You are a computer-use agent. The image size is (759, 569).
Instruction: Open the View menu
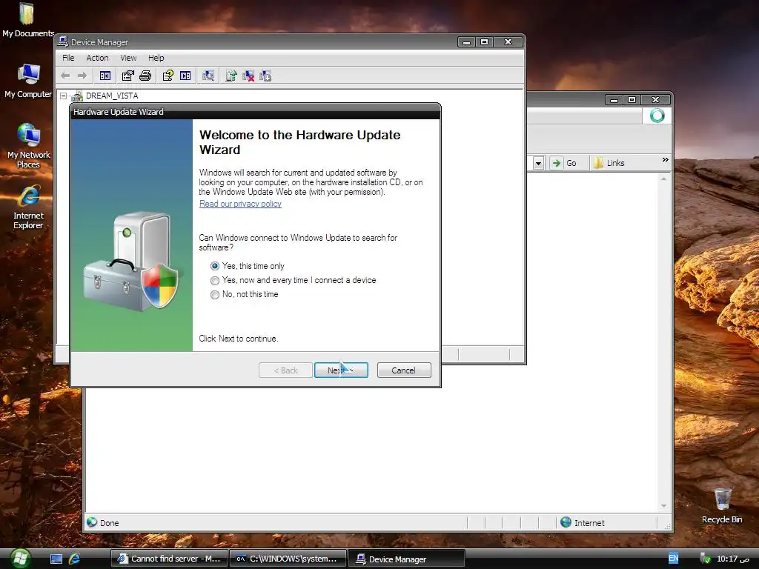pyautogui.click(x=128, y=58)
